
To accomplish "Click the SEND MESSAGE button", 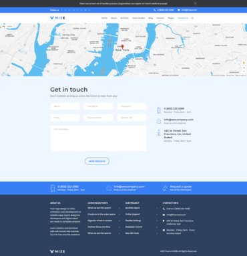I will click(97, 161).
